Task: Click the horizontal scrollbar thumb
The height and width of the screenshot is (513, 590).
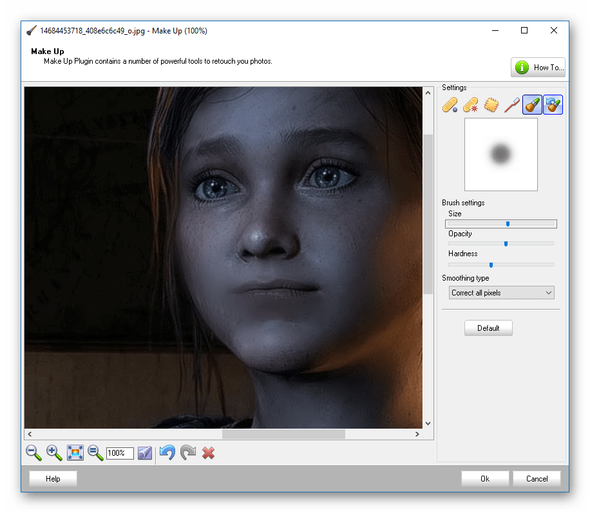Action: pos(283,434)
